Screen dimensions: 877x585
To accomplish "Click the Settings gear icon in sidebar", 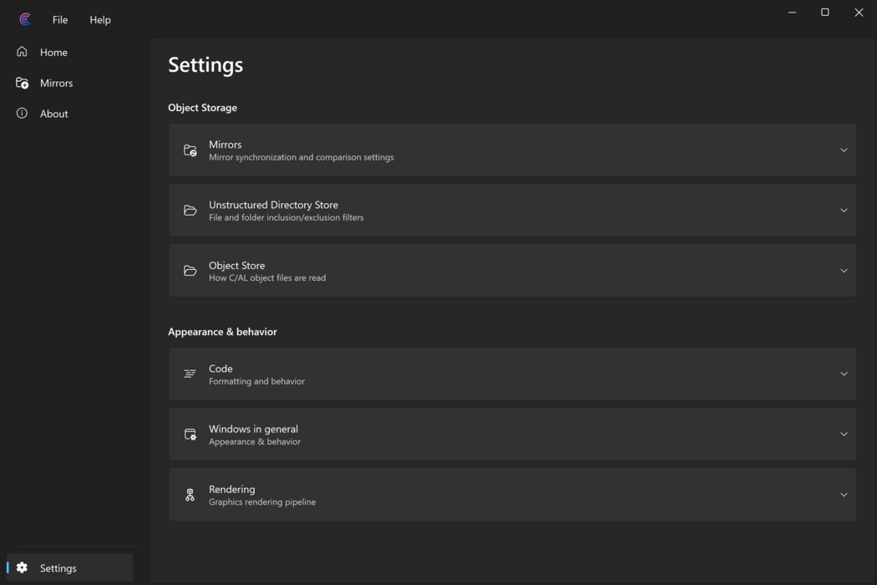I will 22,567.
